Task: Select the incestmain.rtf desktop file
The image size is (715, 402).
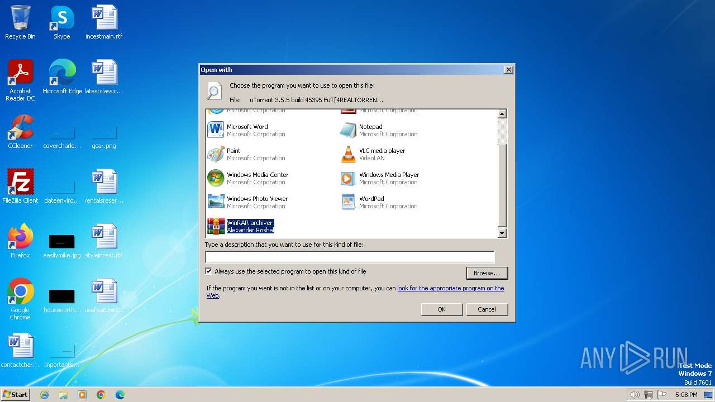Action: [104, 22]
